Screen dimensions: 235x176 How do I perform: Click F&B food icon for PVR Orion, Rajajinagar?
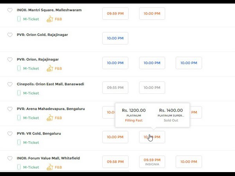pyautogui.click(x=50, y=68)
